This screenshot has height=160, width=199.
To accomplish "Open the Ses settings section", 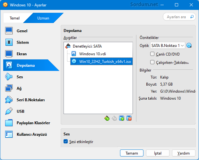I will 30,77.
